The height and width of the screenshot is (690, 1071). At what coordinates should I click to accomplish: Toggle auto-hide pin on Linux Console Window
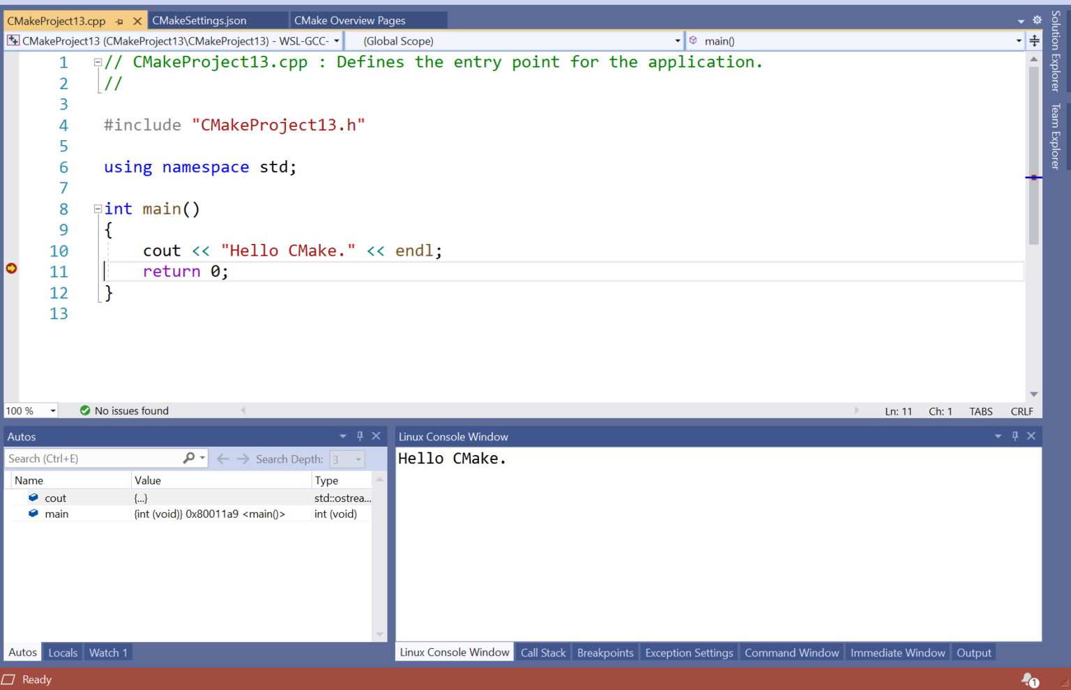coord(1015,436)
